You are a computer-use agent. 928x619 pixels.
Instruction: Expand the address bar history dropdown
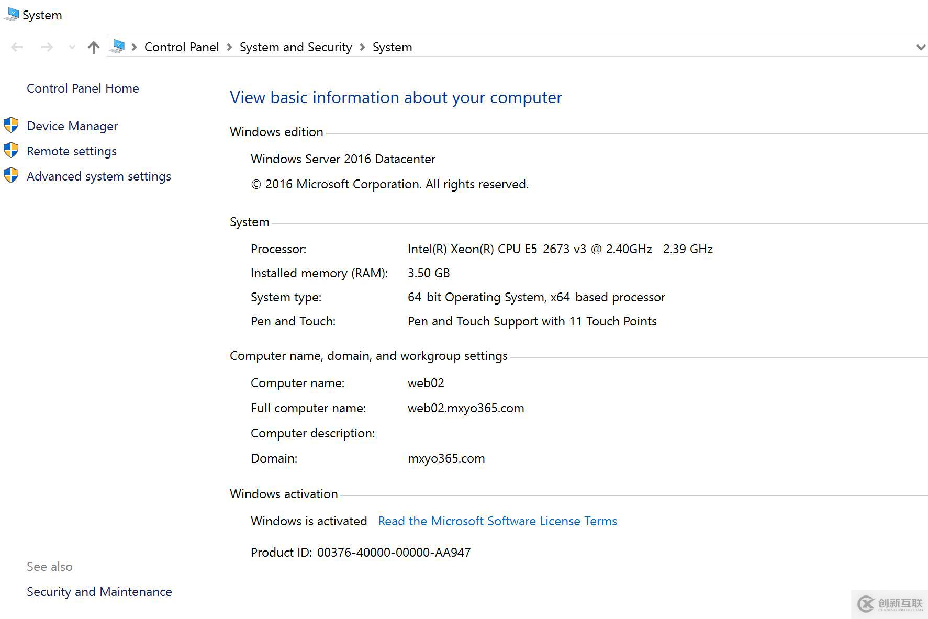click(921, 48)
